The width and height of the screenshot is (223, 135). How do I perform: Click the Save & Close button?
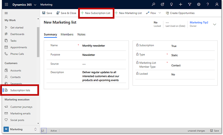tap(66, 13)
